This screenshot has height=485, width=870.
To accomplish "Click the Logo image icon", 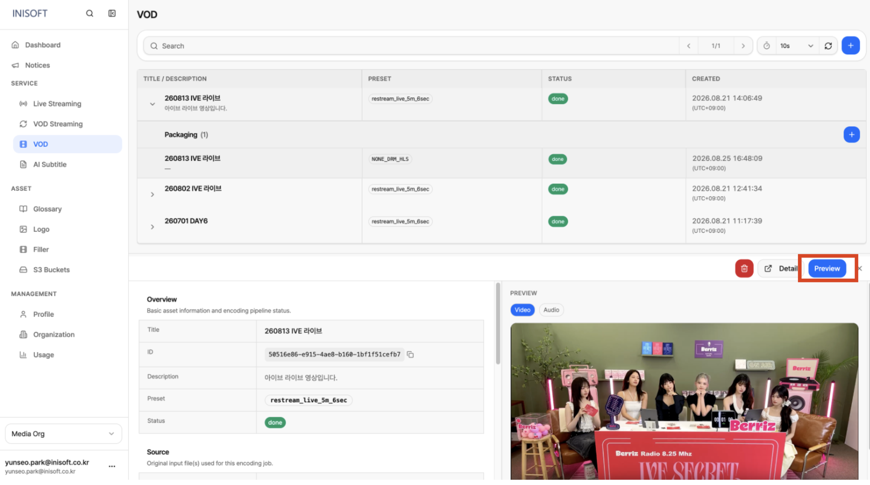I will click(23, 229).
